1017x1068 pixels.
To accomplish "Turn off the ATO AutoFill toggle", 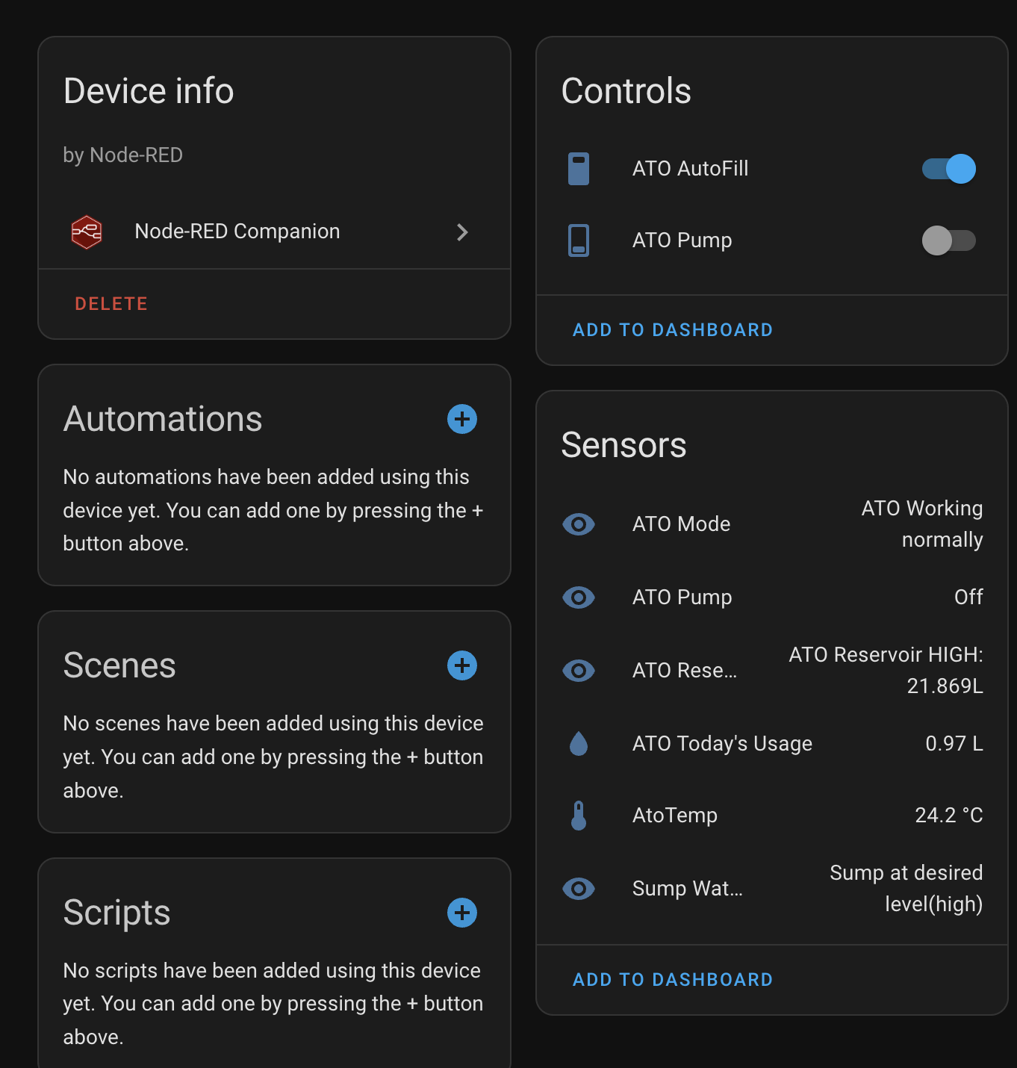I will pyautogui.click(x=948, y=169).
